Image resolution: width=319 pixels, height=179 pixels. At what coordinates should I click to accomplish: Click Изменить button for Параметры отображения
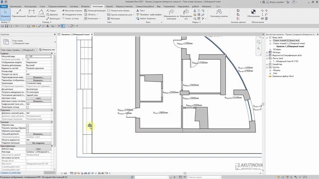pyautogui.click(x=38, y=81)
